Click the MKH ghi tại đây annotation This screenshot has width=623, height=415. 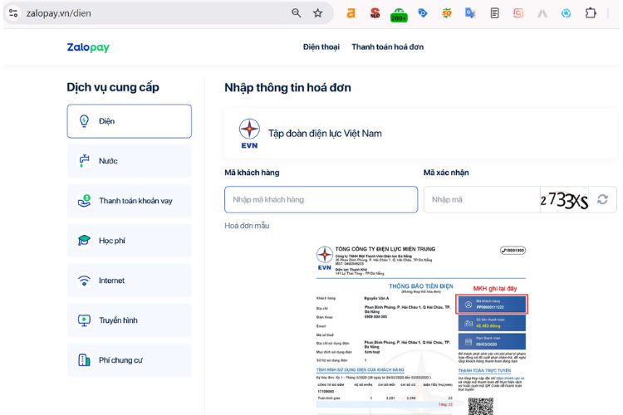tap(495, 288)
